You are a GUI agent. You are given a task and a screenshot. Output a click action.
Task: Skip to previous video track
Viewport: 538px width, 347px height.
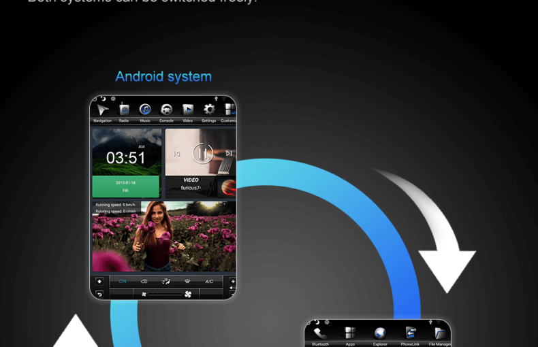pos(176,154)
